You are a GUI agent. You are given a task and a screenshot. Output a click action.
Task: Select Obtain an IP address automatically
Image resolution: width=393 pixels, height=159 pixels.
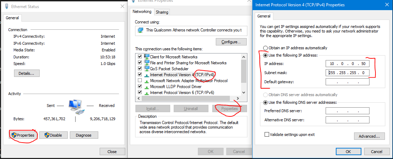[266, 48]
